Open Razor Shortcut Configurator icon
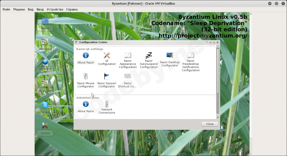 tap(128, 80)
